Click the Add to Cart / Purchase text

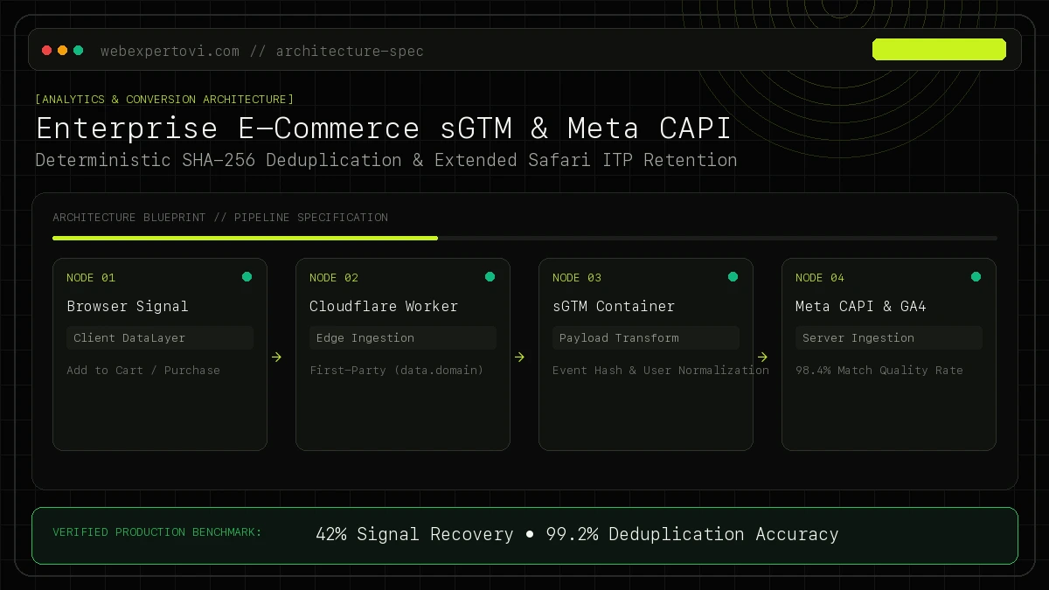coord(143,370)
